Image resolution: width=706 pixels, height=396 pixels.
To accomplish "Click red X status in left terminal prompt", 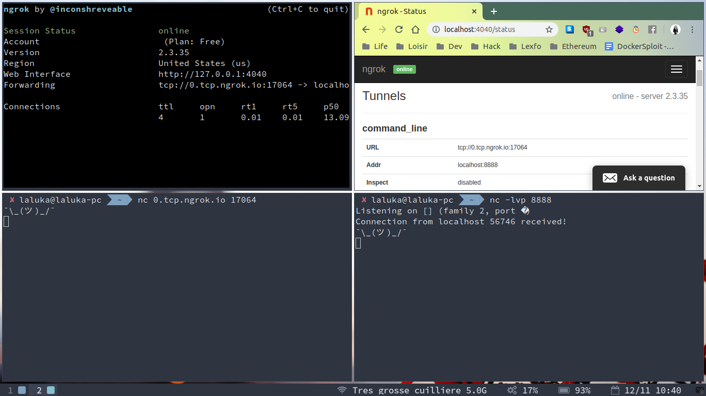I will (12, 200).
